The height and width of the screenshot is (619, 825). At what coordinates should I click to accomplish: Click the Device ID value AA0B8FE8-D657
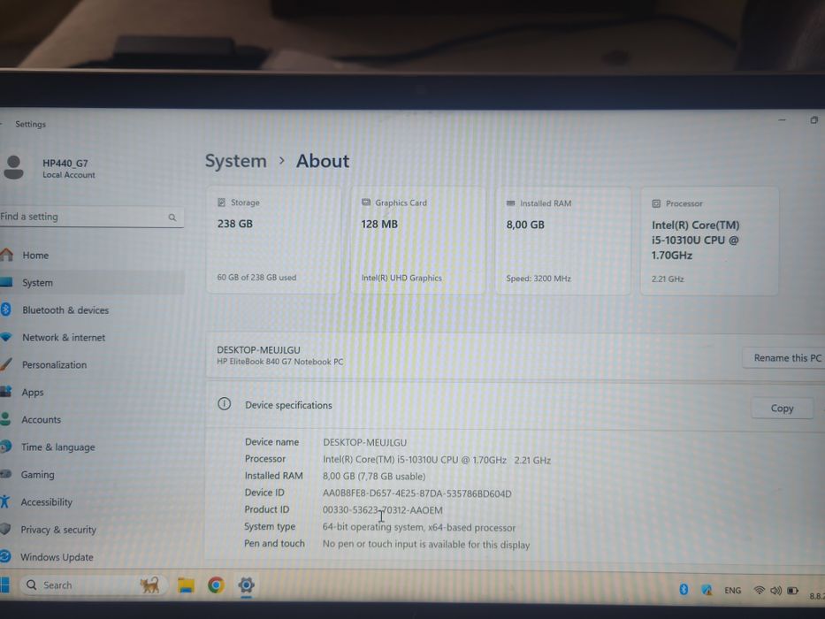[416, 493]
